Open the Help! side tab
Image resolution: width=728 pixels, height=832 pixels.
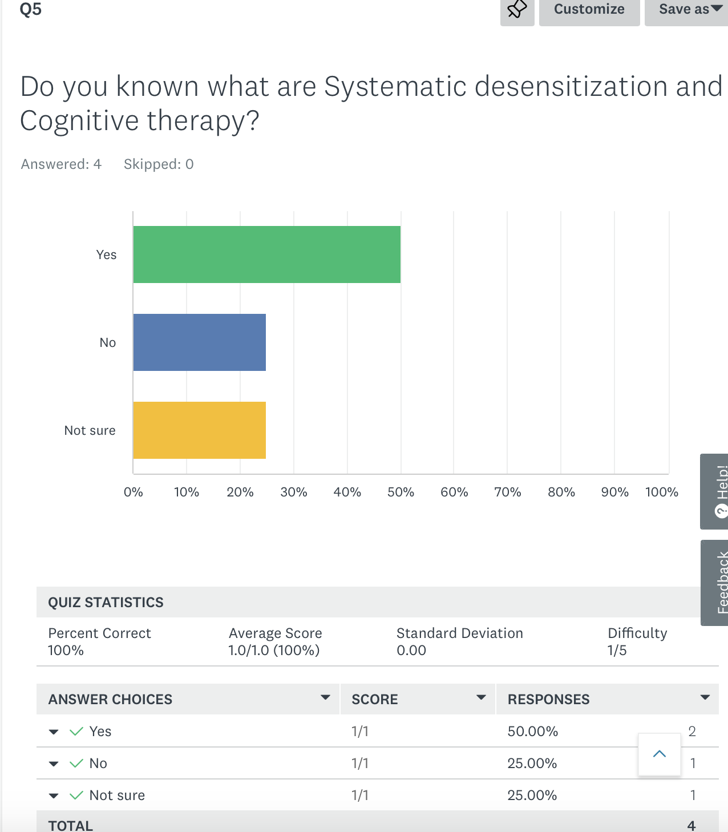(716, 491)
